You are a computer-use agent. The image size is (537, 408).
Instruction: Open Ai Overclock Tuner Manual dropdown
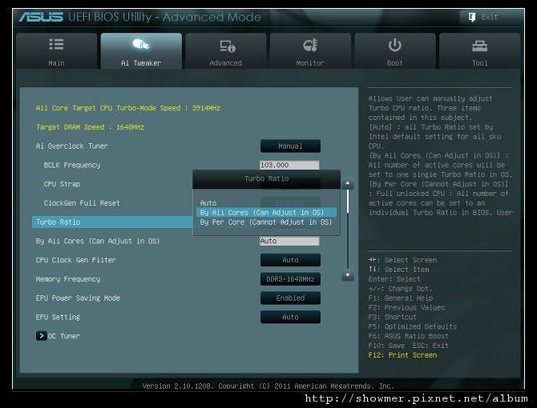(x=290, y=146)
